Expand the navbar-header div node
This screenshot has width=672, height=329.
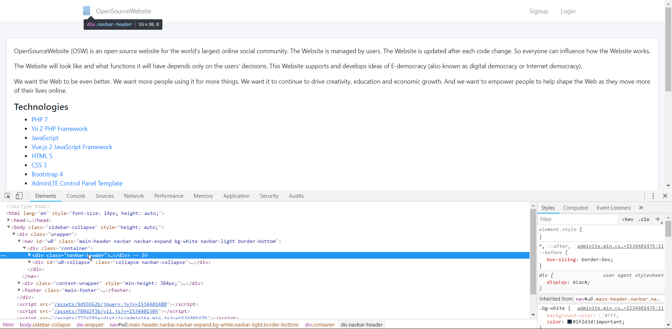click(x=30, y=255)
